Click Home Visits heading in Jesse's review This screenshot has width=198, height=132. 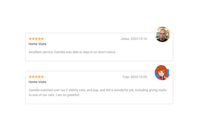pos(37,44)
